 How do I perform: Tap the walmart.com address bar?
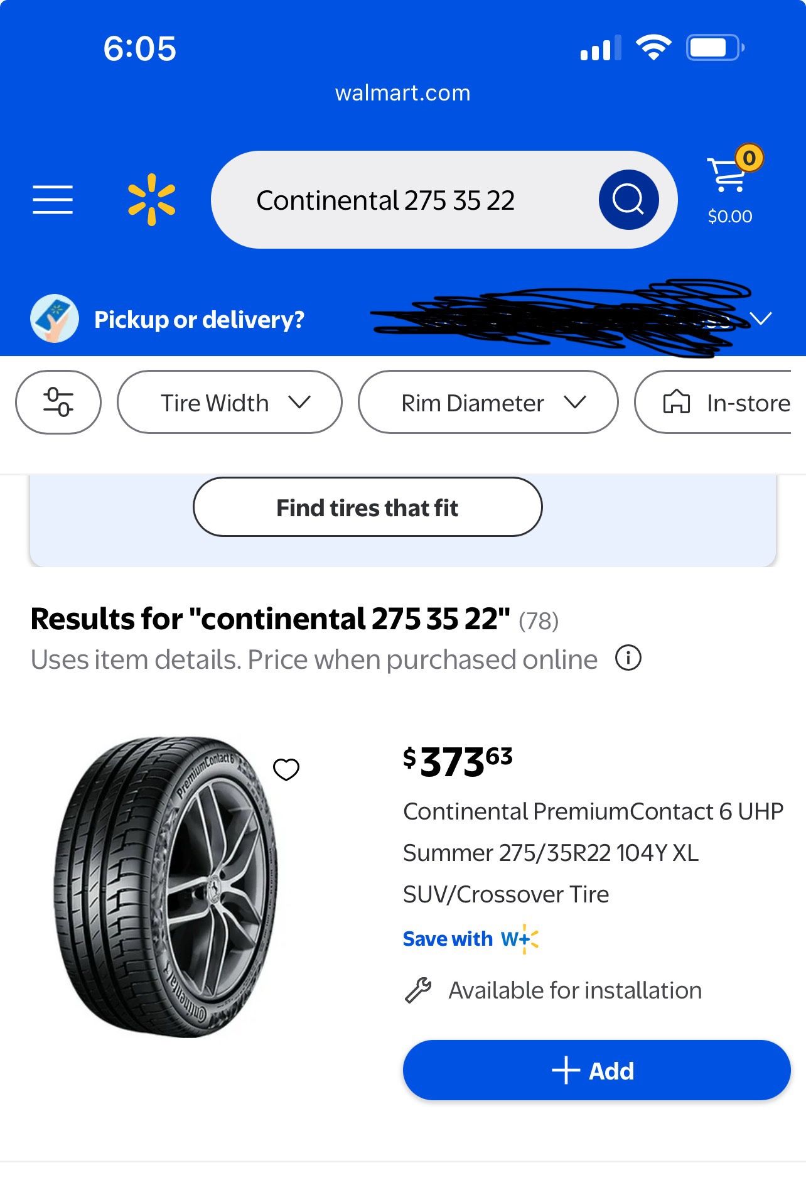(403, 93)
